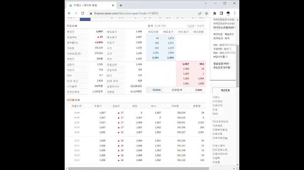The height and width of the screenshot is (170, 304).
Task: Open help icon beside 추정PER EPS
Action: 230,49
